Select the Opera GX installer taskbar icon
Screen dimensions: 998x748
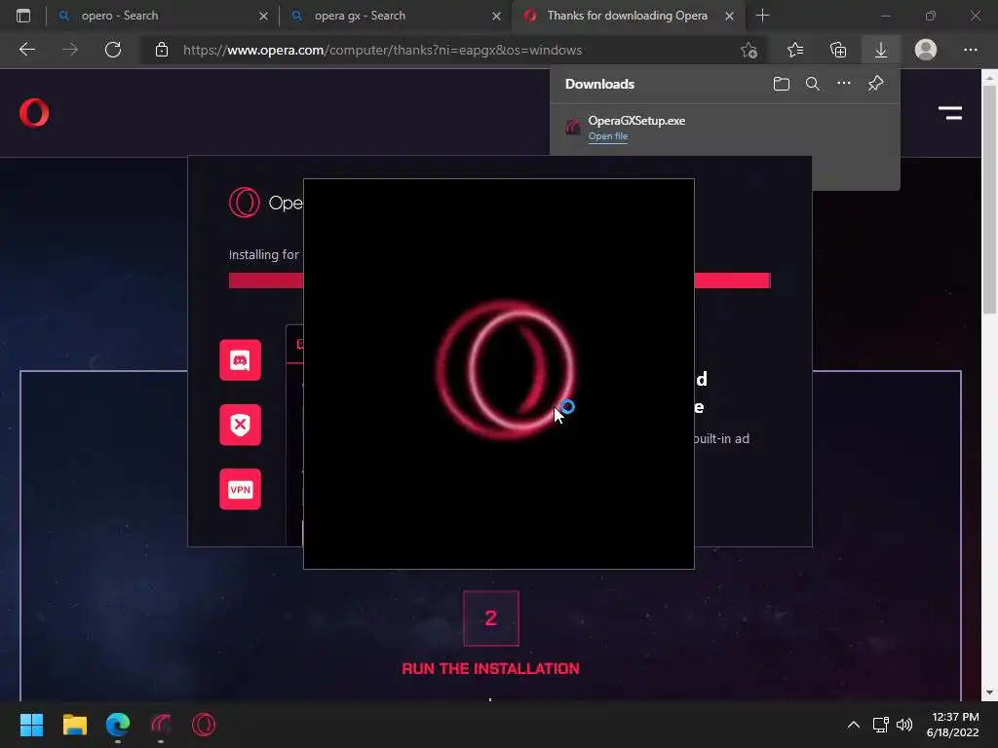click(x=161, y=725)
